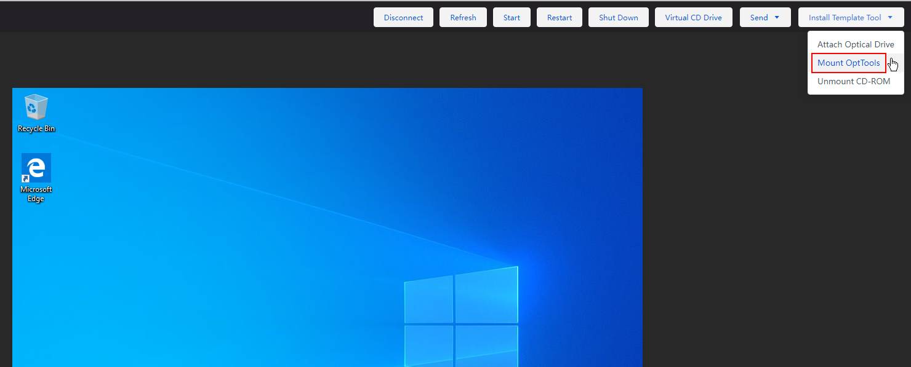The height and width of the screenshot is (367, 911).
Task: Shut Down the virtual machine
Action: (618, 17)
